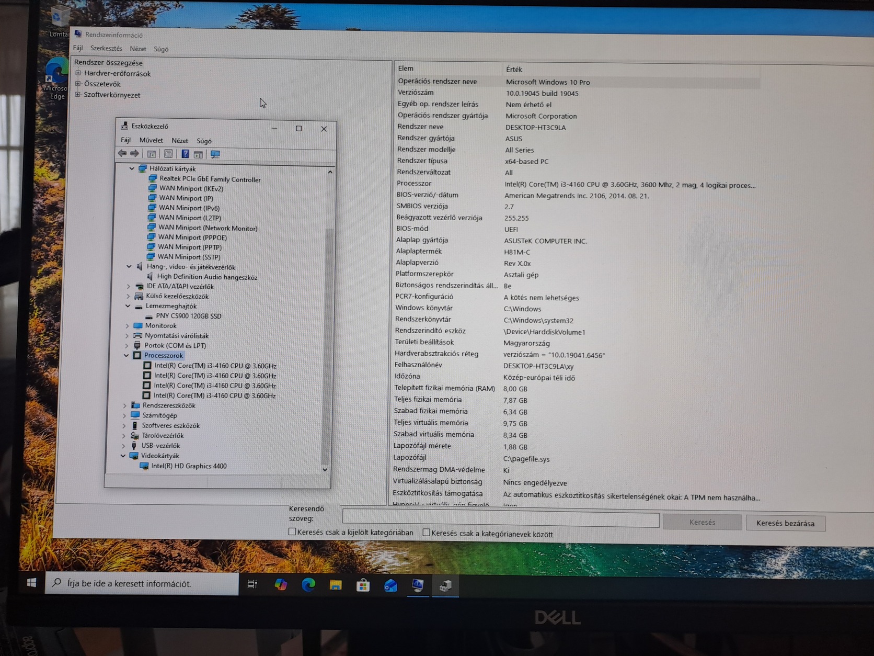Select the Szoftveres eszközök tree item
This screenshot has height=656, width=874.
tap(171, 425)
